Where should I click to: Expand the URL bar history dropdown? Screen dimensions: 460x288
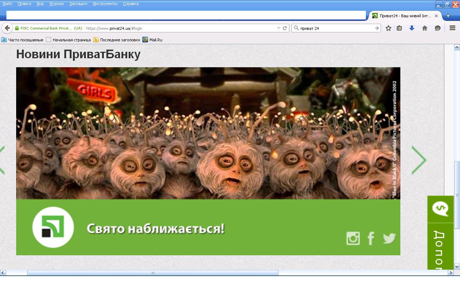[279, 28]
